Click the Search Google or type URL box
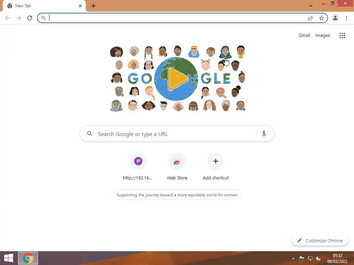 (177, 134)
